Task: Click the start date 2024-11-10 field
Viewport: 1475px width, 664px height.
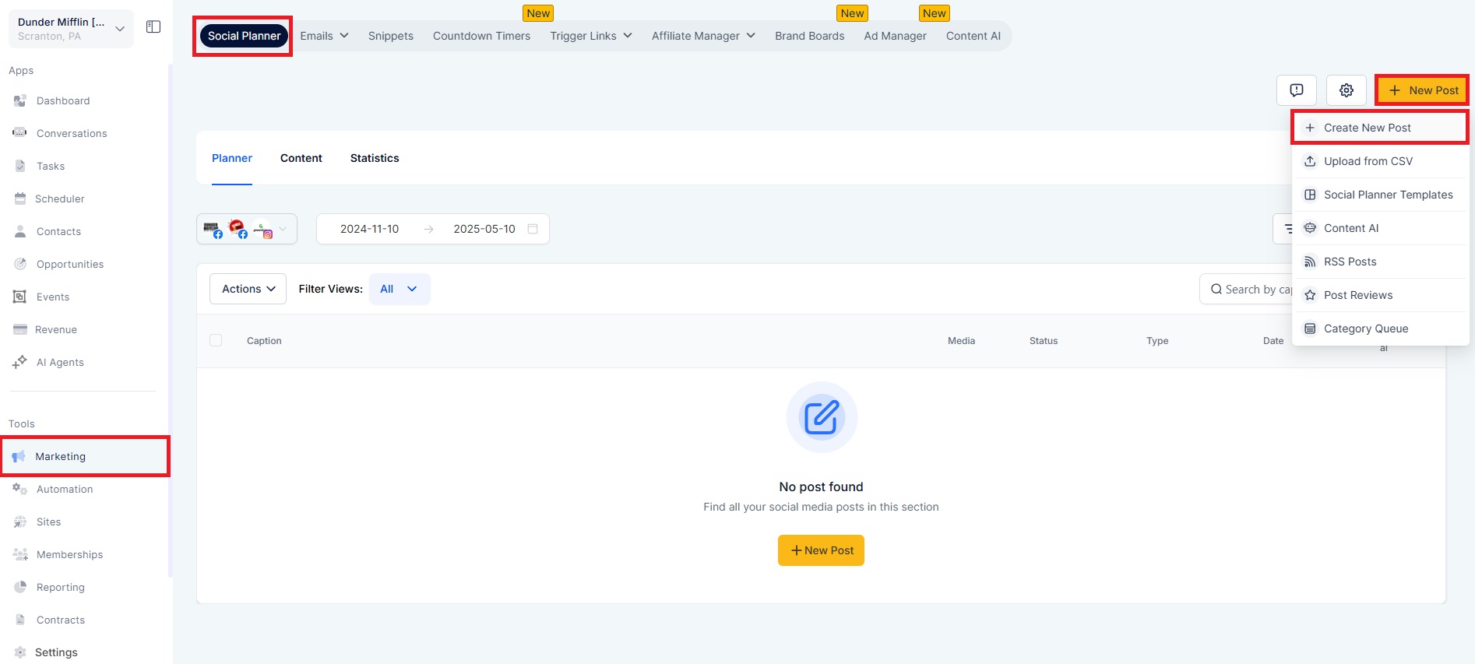Action: click(x=370, y=229)
